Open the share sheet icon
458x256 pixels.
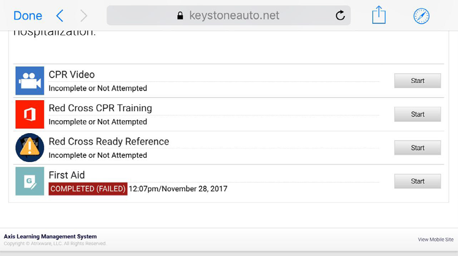[379, 15]
